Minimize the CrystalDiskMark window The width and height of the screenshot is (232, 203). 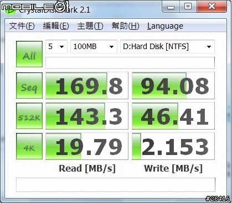point(171,7)
